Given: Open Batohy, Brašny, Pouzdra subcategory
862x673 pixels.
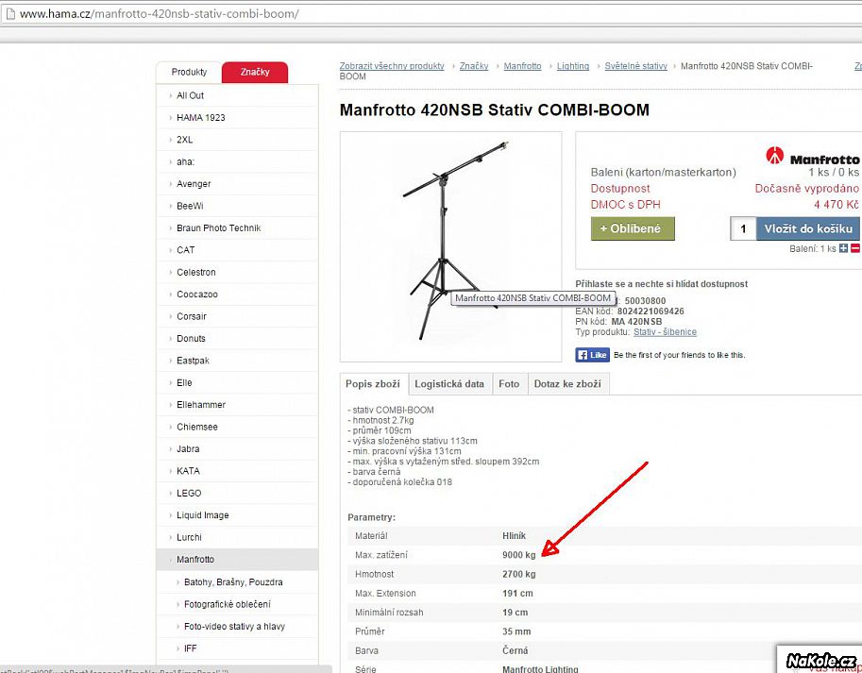Looking at the screenshot, I should coord(233,581).
